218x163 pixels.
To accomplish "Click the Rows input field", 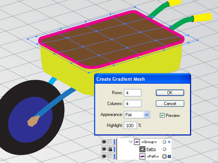I will [133, 93].
